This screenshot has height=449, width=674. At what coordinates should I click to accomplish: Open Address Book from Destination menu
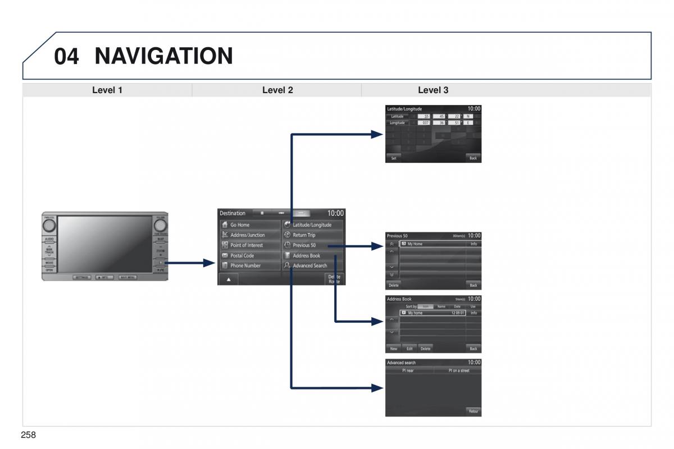click(x=313, y=255)
